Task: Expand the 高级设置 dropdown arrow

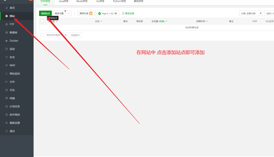Action: pyautogui.click(x=68, y=13)
